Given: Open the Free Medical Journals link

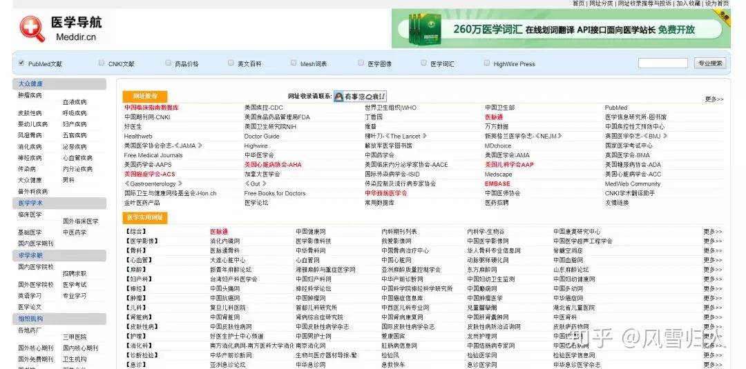Looking at the screenshot, I should click(153, 155).
